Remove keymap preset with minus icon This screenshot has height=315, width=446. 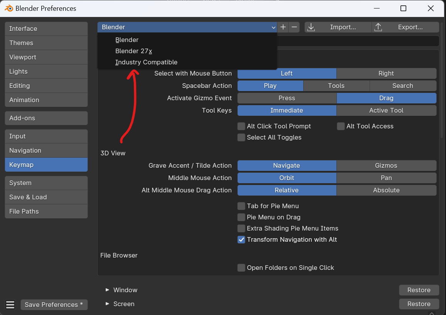click(x=294, y=27)
